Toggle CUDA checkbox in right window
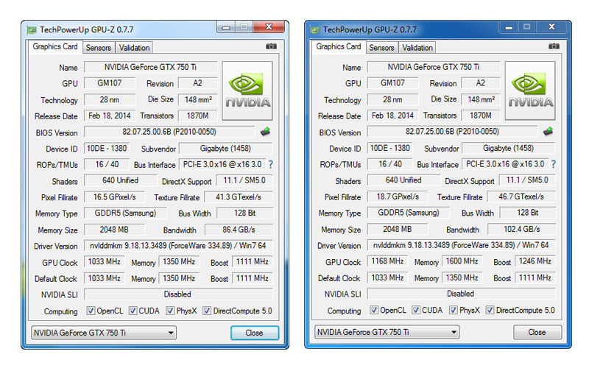The height and width of the screenshot is (368, 589). 416,310
